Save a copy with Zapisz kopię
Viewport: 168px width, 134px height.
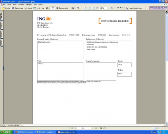click(x=17, y=8)
